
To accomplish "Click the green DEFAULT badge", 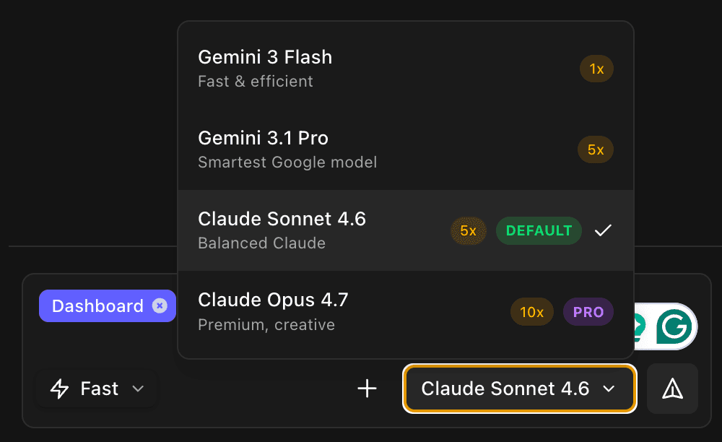I will [539, 230].
